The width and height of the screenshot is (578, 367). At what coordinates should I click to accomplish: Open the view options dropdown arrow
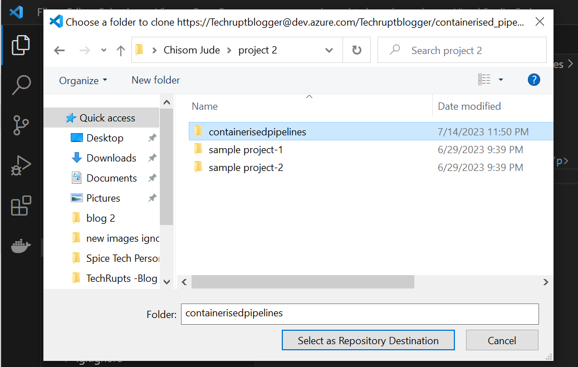(501, 80)
